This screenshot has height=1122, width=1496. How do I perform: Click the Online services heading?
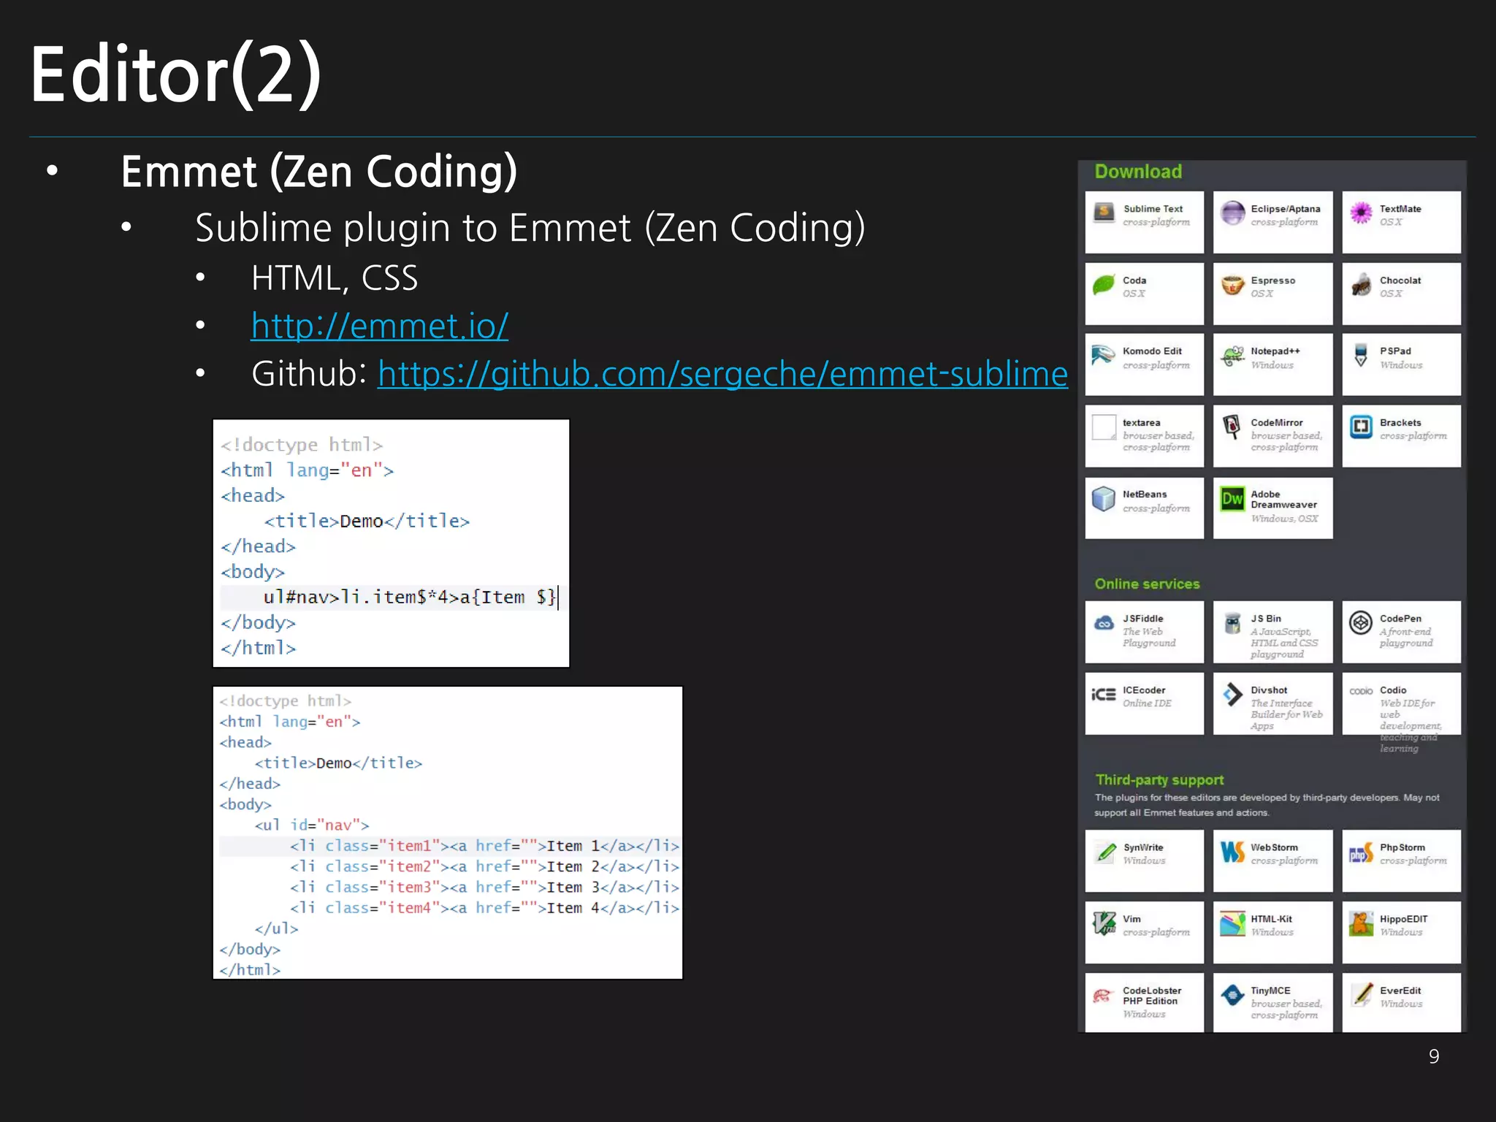coord(1147,584)
